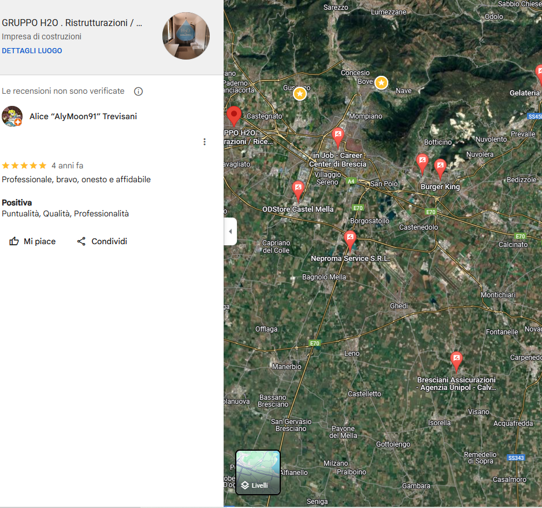The image size is (542, 508).
Task: Click "Le recensioni non sono verificate" text
Action: 63,91
